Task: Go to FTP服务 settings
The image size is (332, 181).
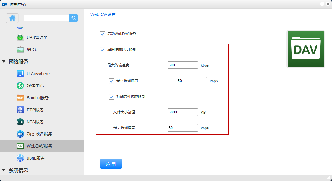Action: [x=35, y=110]
